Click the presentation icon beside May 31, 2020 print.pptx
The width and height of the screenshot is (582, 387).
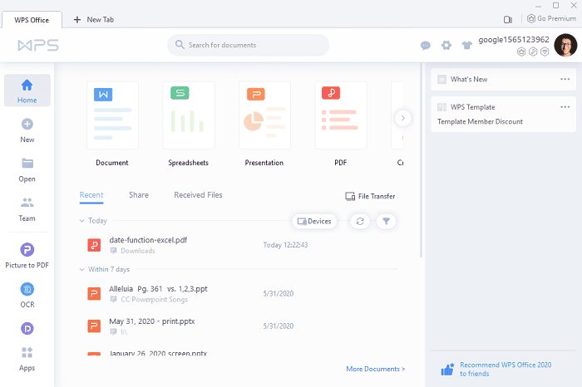pyautogui.click(x=94, y=326)
